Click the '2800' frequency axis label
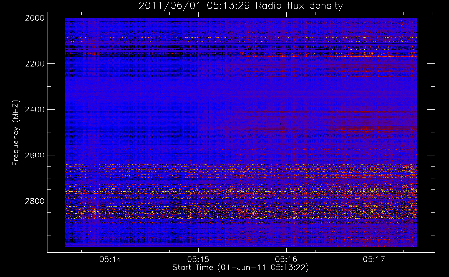449x277 pixels. pyautogui.click(x=35, y=201)
